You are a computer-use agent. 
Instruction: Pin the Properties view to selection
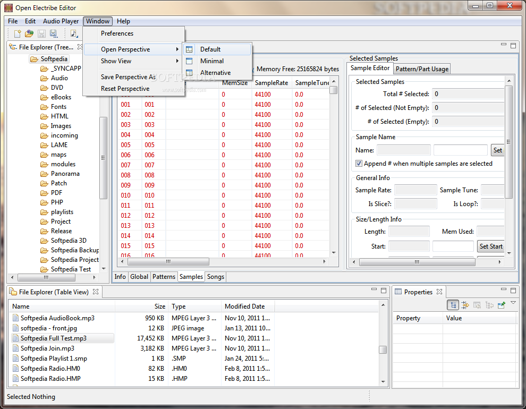501,305
